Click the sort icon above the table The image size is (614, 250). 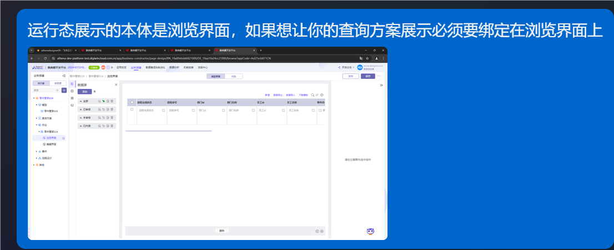point(317,95)
